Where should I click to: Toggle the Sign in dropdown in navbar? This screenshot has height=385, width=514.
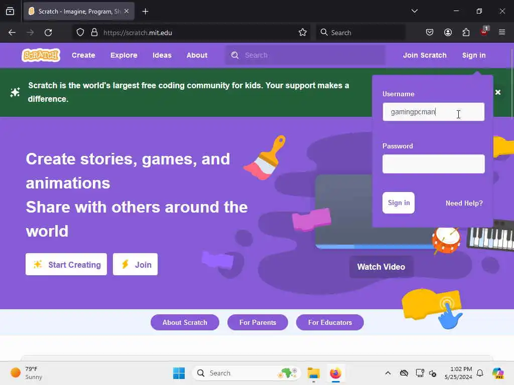tap(474, 55)
